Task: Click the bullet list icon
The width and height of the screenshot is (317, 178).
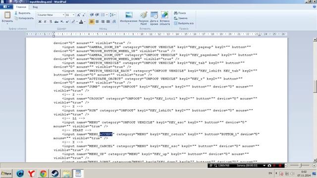Action: 103,15
